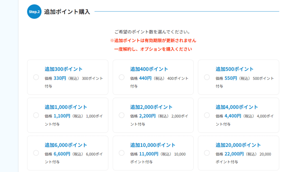Click the 追加2,000ポイント card heading
Viewport: 287px width, 172px height.
click(x=151, y=107)
